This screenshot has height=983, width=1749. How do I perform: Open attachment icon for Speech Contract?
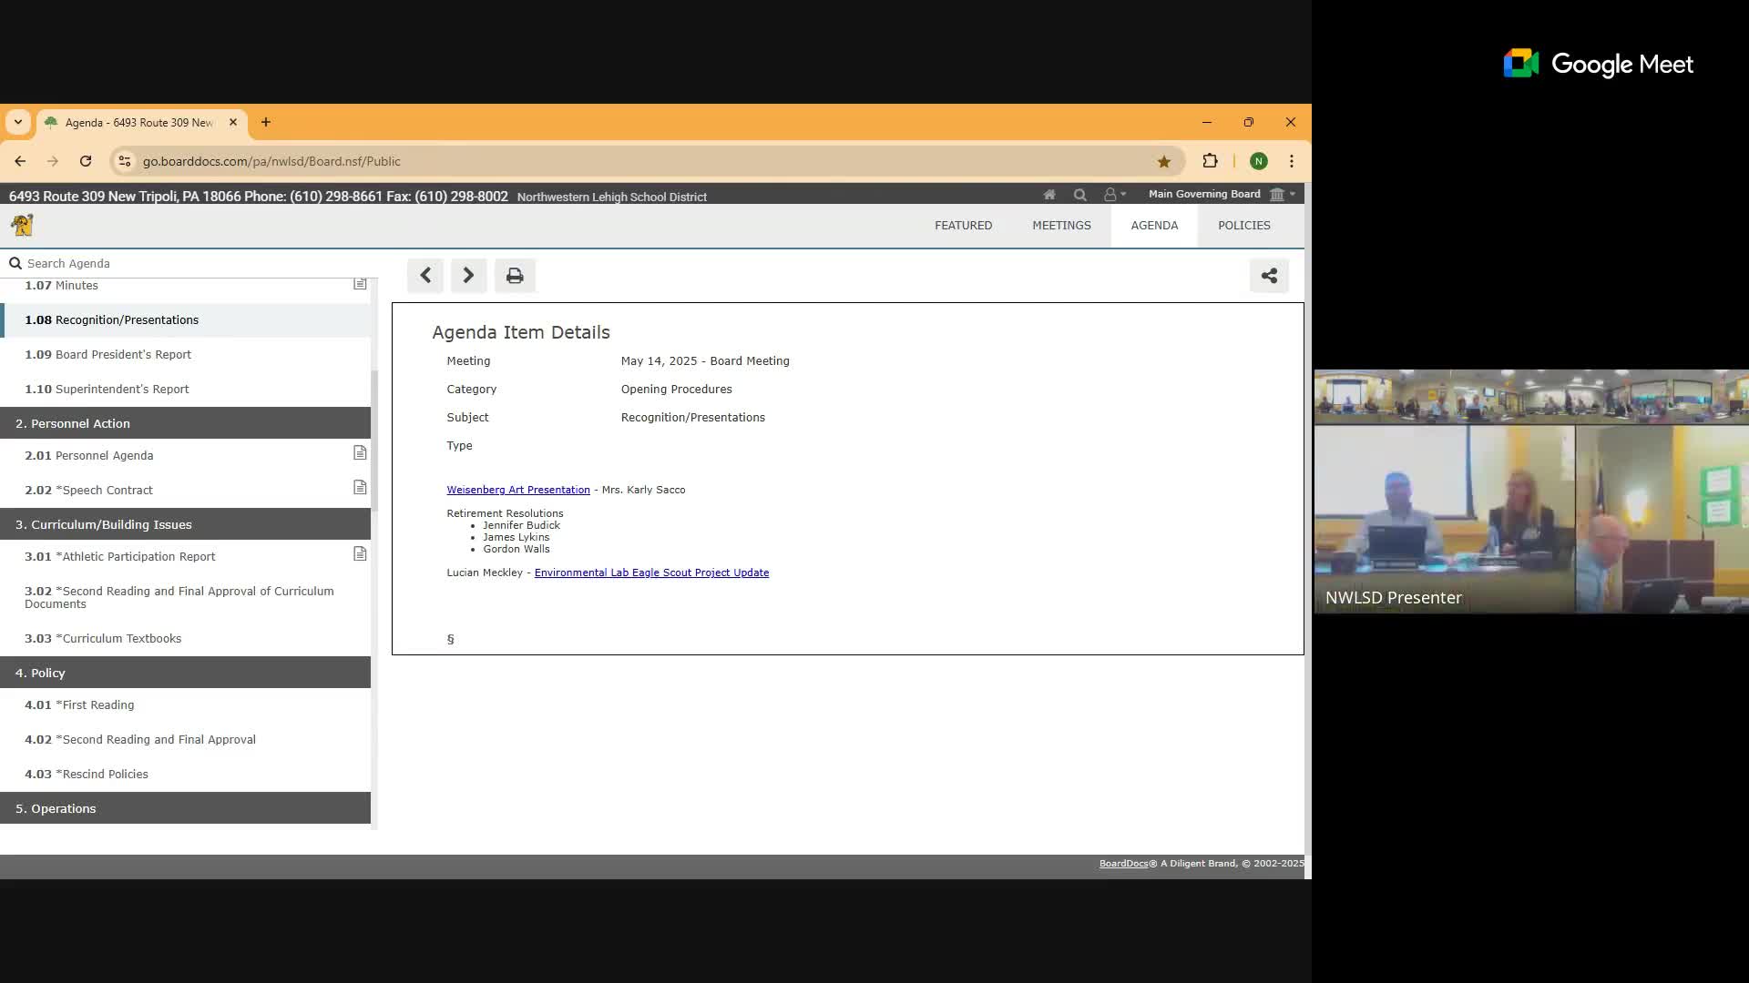point(360,488)
